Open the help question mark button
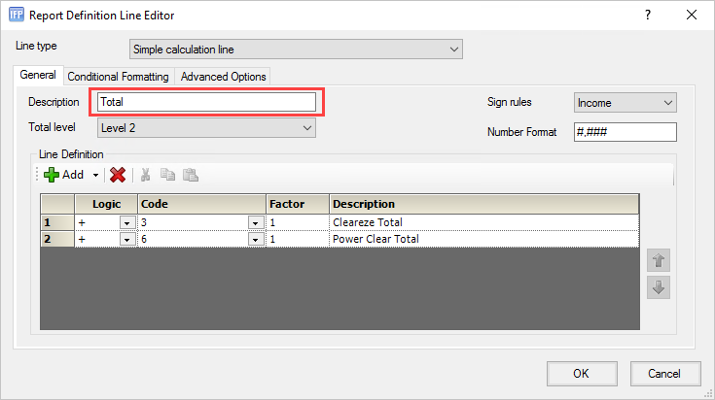Image resolution: width=715 pixels, height=400 pixels. [x=648, y=15]
